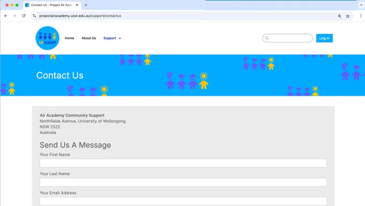Screen dimensions: 365x206
Task: Open the About Us page
Action: click(89, 38)
